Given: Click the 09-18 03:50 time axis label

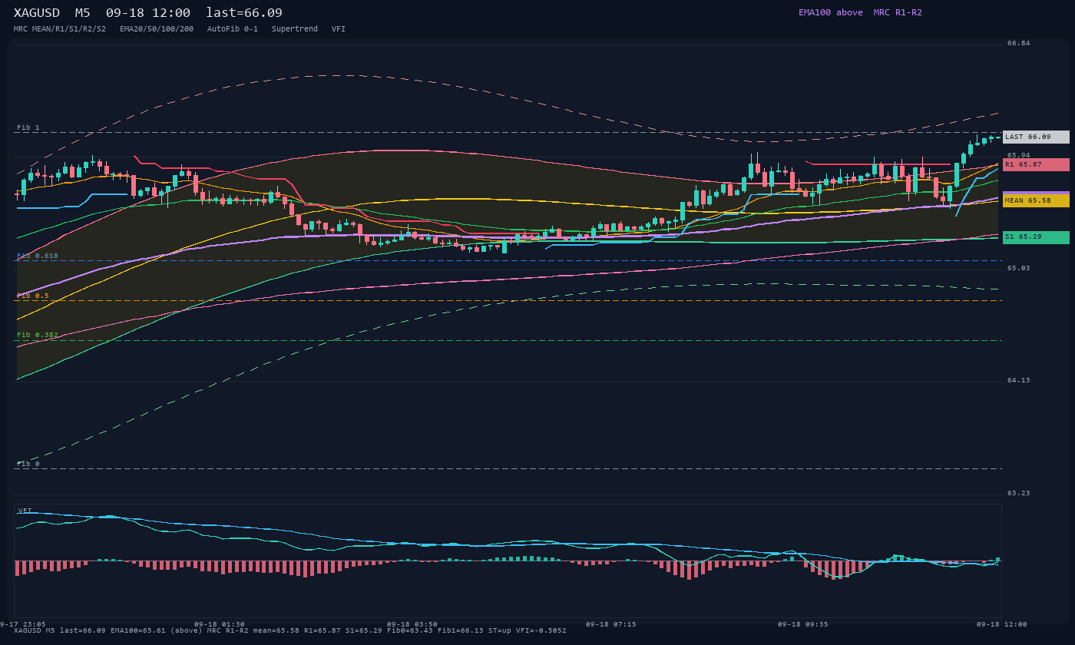Looking at the screenshot, I should (412, 624).
